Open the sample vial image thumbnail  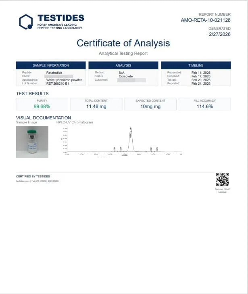coord(32,142)
